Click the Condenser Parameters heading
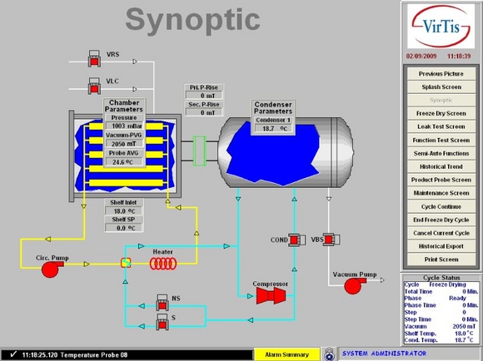The image size is (483, 361). coord(273,108)
